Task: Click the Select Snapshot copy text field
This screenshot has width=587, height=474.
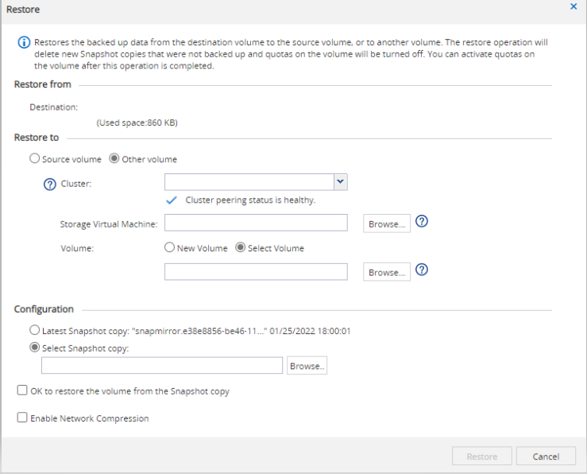Action: [x=162, y=366]
